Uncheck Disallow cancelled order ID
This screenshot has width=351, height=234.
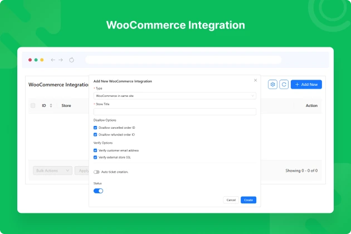coord(95,128)
